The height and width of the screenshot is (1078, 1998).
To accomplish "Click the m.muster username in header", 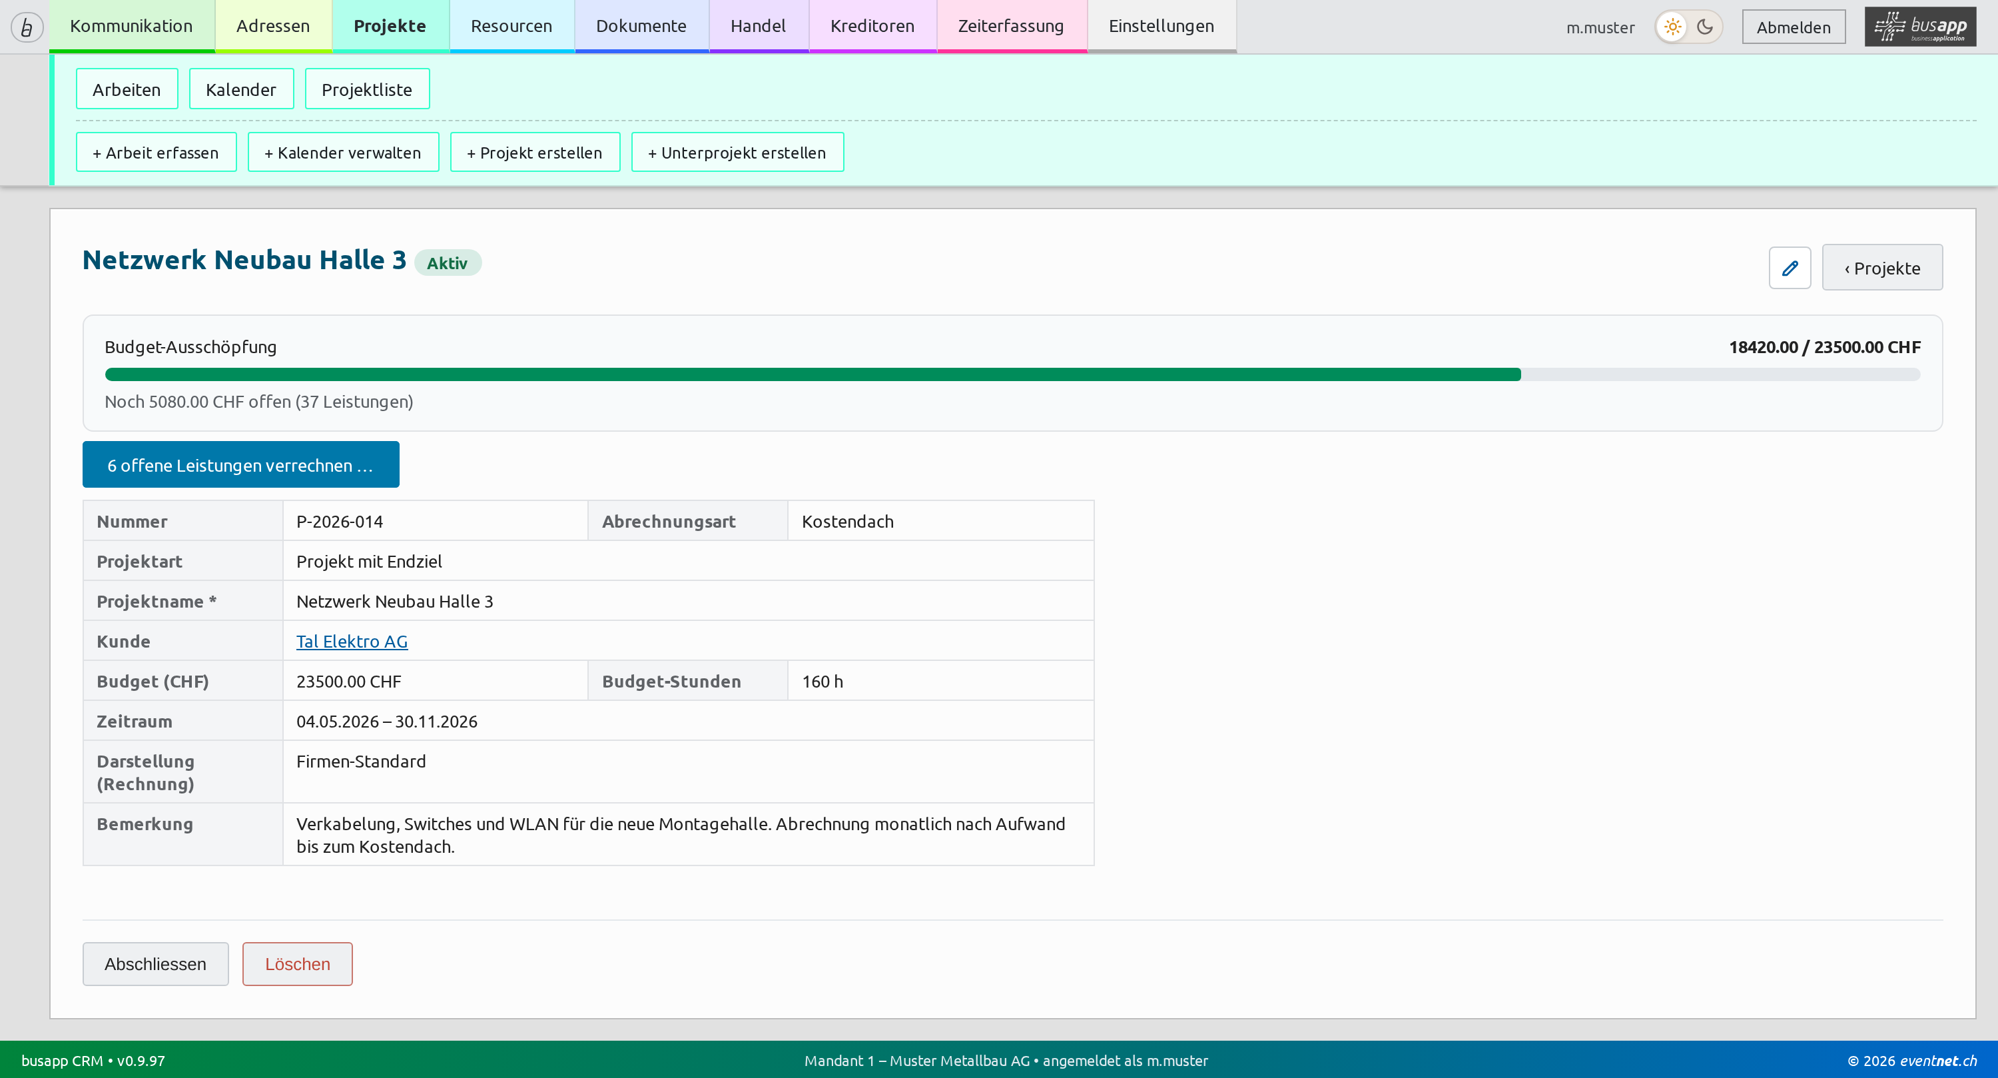I will (1600, 27).
